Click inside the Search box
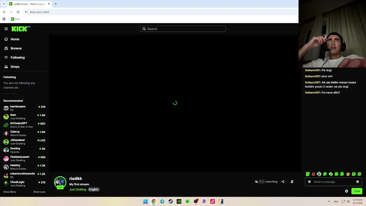Image resolution: width=366 pixels, height=206 pixels. pyautogui.click(x=183, y=29)
